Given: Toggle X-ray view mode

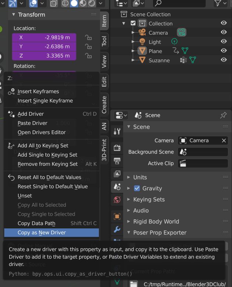Looking at the screenshot, I should [x=54, y=3].
